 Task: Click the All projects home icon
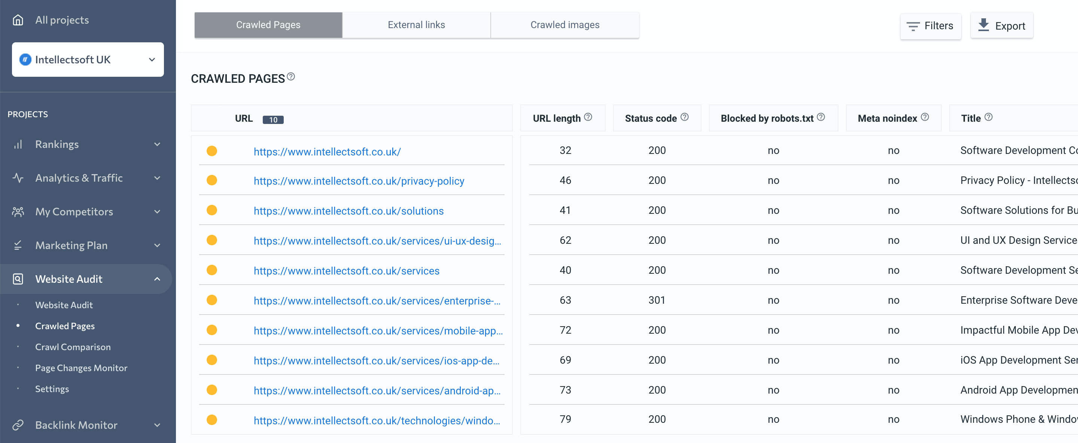point(18,20)
